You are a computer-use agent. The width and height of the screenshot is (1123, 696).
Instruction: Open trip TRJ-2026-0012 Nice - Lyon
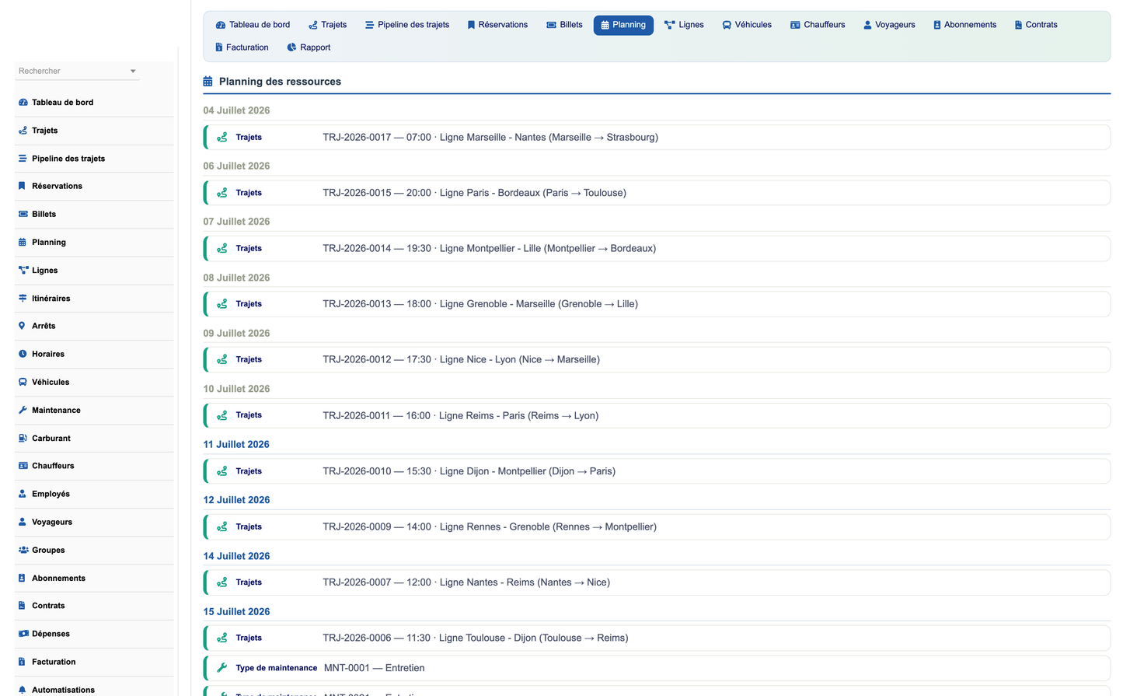click(657, 359)
